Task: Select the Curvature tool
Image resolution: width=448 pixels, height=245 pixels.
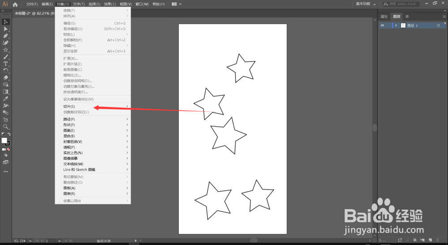Action: pyautogui.click(x=5, y=43)
